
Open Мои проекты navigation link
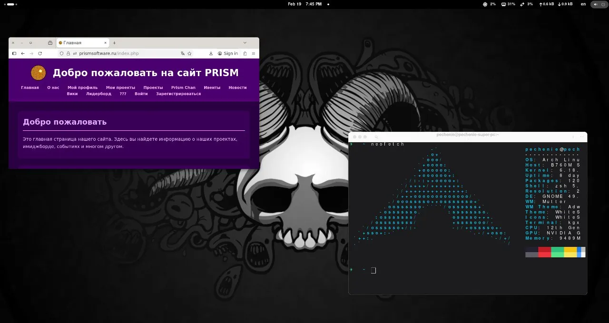pos(120,88)
